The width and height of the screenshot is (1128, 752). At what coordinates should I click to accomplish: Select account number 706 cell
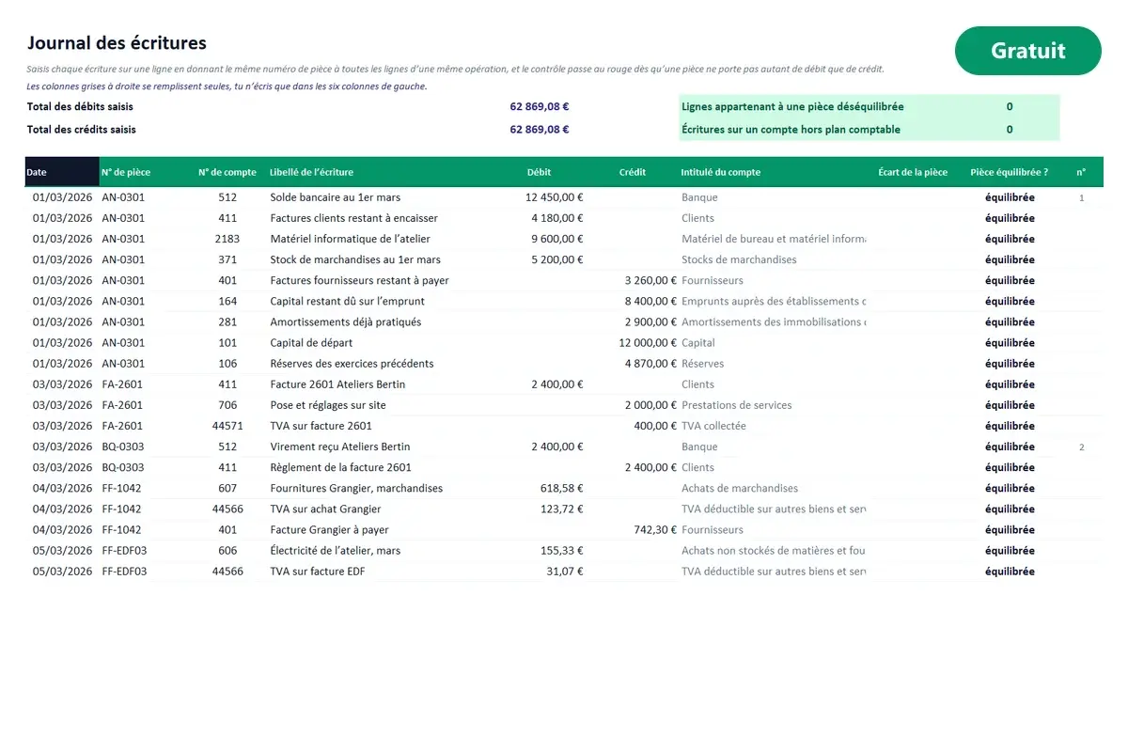pos(227,404)
